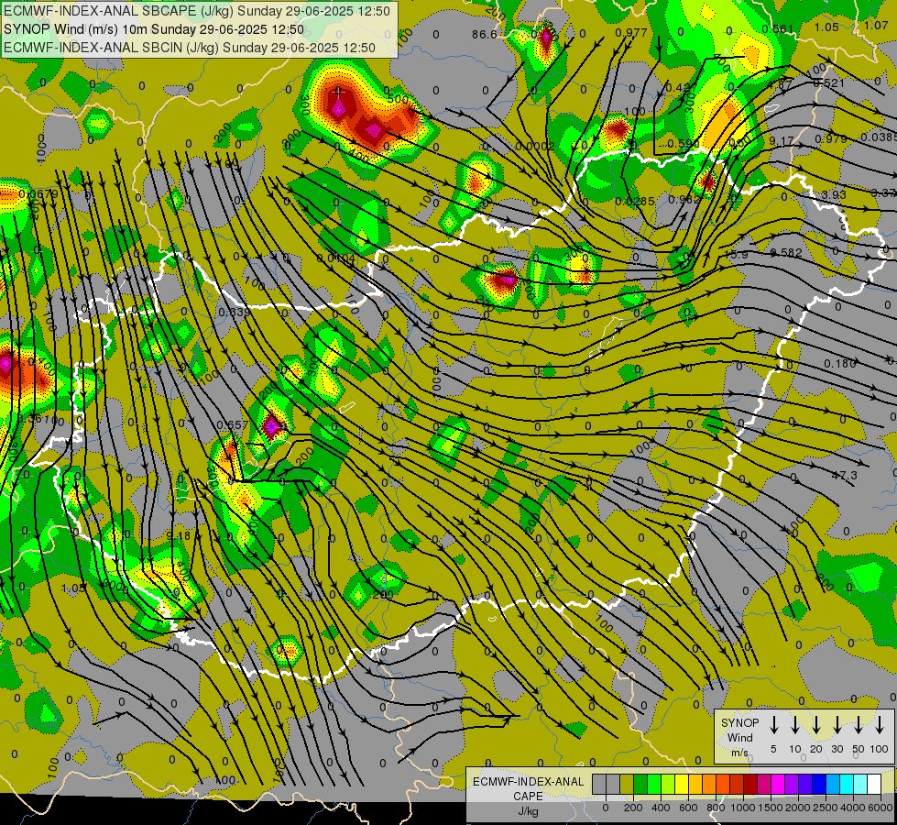Click the SYNOP Wind 10m title line

coord(154,29)
